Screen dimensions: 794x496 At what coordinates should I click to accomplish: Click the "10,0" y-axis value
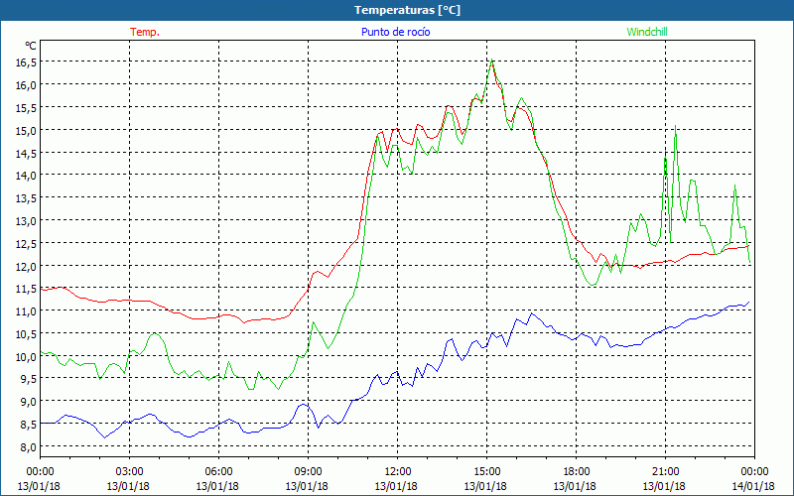point(27,357)
